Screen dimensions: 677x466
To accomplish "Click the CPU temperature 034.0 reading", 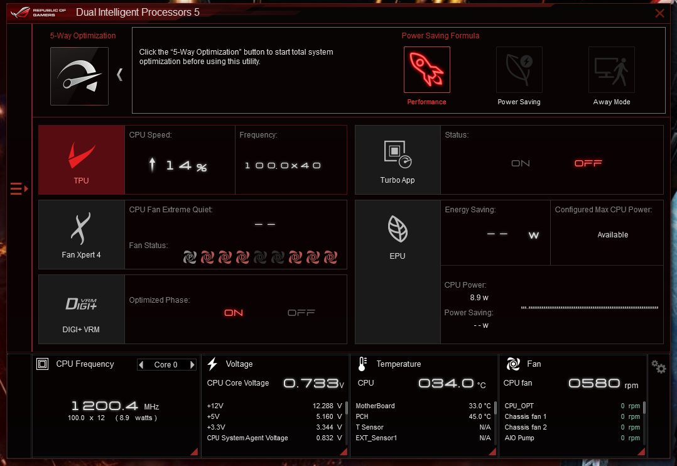I will pyautogui.click(x=452, y=383).
